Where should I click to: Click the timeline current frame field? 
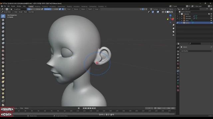point(149,108)
